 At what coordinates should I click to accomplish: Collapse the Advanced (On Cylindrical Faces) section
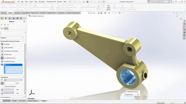click(23, 41)
